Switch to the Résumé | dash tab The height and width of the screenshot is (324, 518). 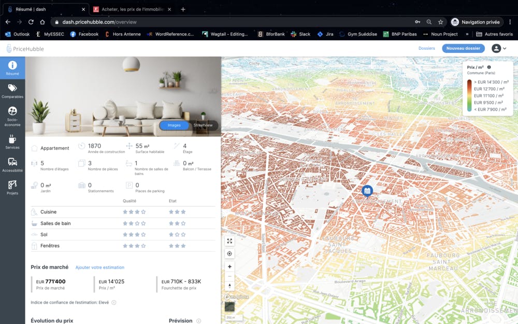point(46,9)
